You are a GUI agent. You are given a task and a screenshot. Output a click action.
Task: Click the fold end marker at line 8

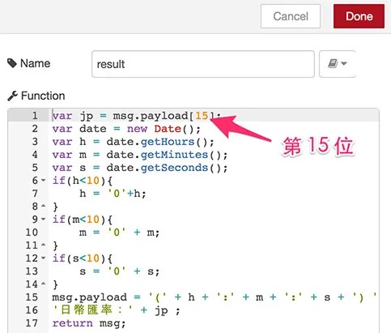tap(44, 206)
